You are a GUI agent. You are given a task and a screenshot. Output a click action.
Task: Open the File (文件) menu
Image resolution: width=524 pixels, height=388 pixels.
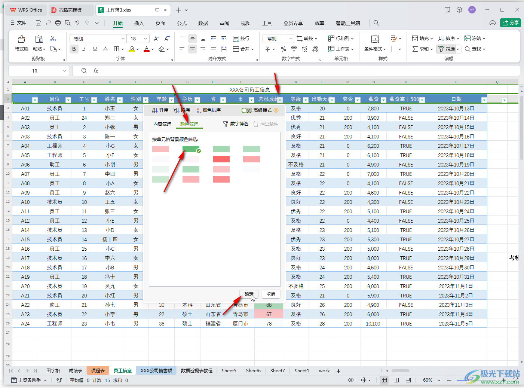(18, 23)
